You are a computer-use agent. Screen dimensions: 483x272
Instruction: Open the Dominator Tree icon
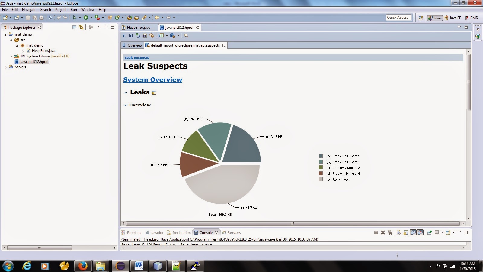click(138, 36)
